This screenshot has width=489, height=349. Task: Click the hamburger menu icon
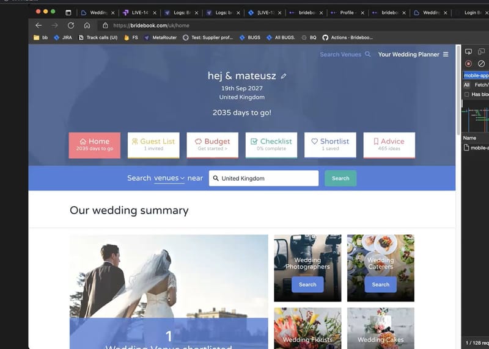tap(446, 54)
